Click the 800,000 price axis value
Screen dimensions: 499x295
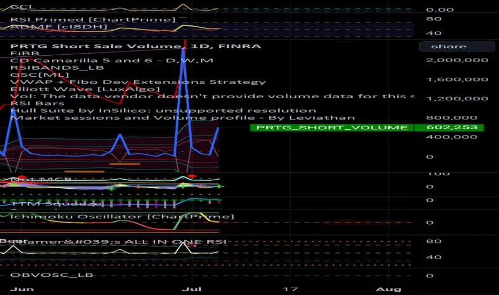point(451,117)
